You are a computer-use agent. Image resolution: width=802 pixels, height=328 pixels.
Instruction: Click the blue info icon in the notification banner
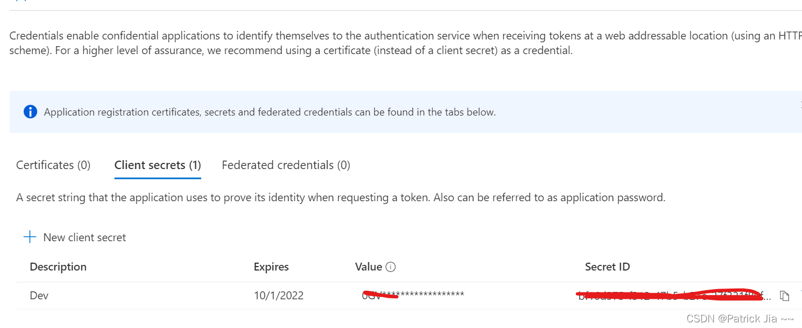[30, 112]
